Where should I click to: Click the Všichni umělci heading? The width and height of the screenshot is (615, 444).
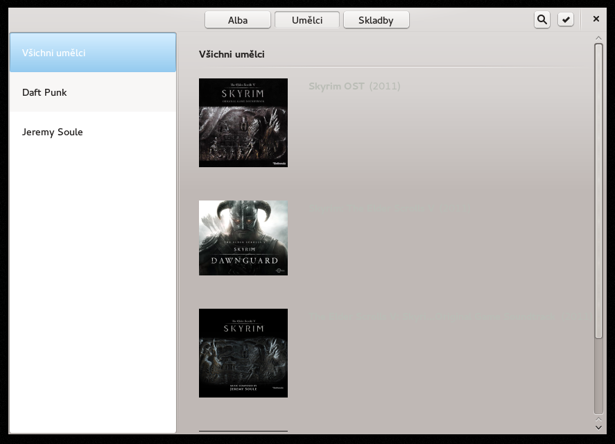[232, 54]
